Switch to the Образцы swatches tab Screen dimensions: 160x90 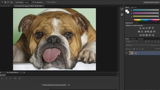point(134,7)
